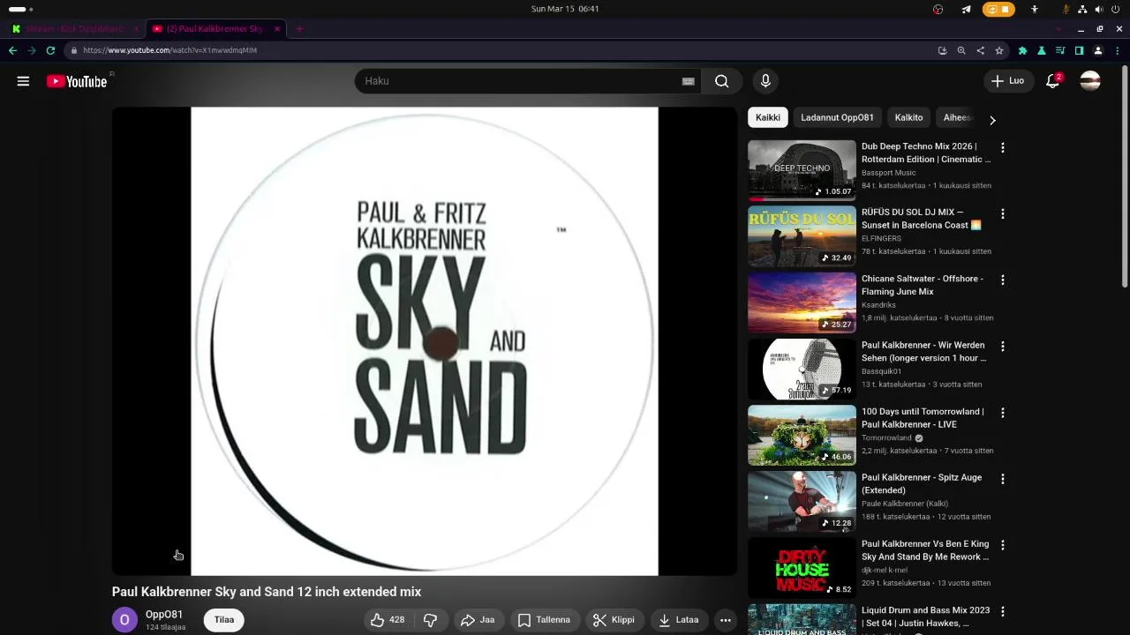The image size is (1130, 635).
Task: Bookmark this page with the star icon
Action: point(999,50)
